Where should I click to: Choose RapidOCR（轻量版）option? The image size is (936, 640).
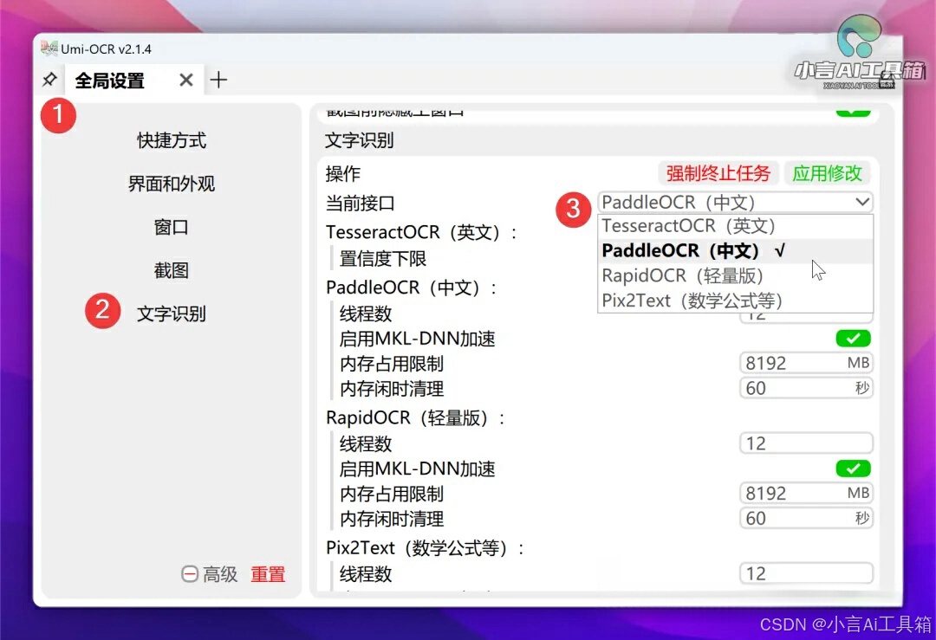[735, 276]
